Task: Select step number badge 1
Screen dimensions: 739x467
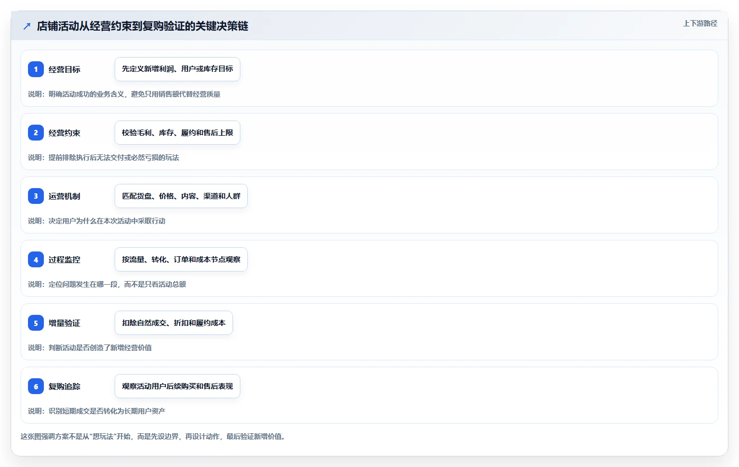Action: click(x=36, y=69)
